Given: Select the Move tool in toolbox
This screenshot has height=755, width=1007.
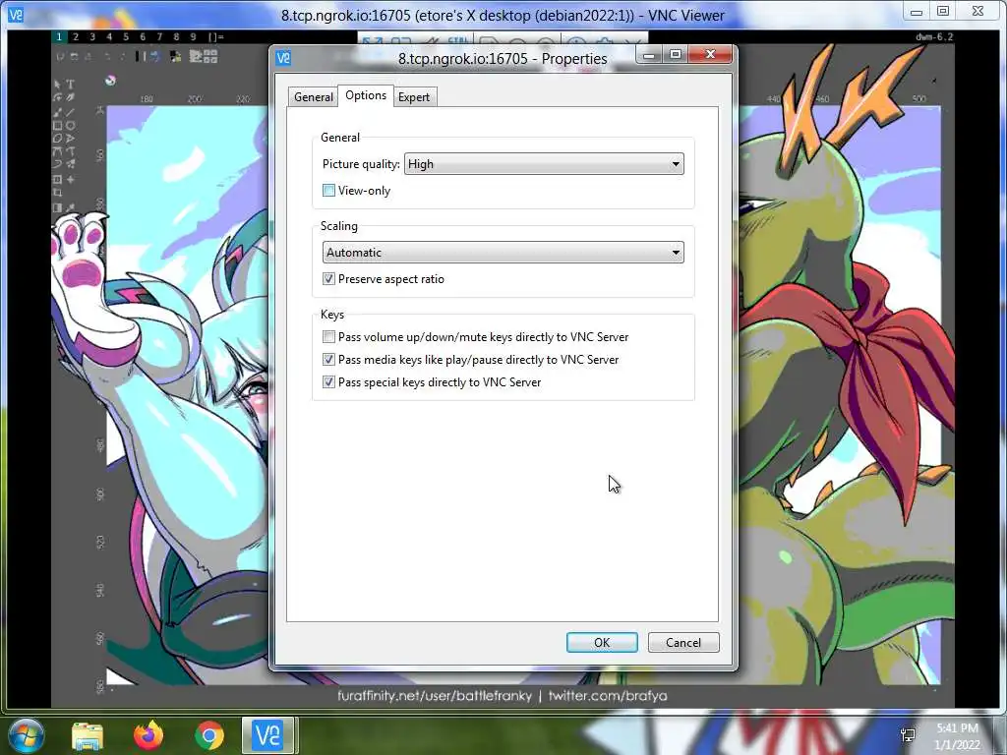Looking at the screenshot, I should (71, 179).
